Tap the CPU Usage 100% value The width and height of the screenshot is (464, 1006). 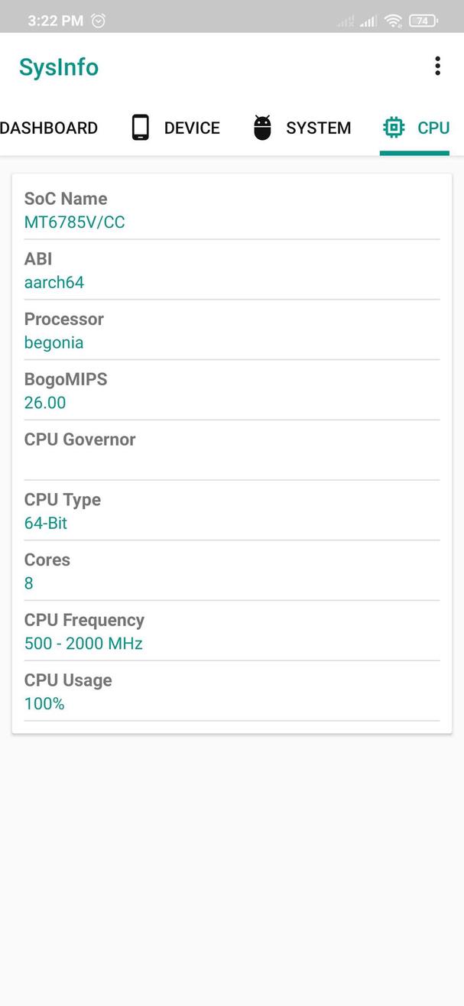pos(44,704)
